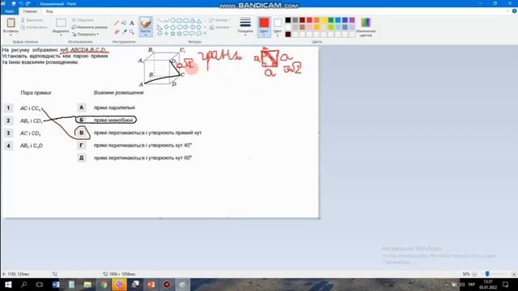
Task: Open the Select dropdown arrow
Action: click(x=62, y=35)
